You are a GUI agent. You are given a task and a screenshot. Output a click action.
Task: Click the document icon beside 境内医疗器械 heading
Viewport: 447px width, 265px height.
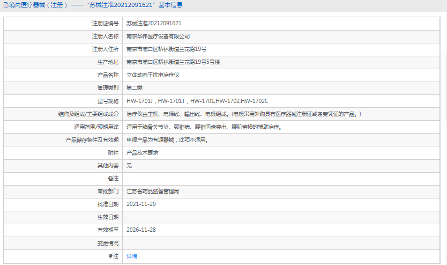tap(6, 5)
